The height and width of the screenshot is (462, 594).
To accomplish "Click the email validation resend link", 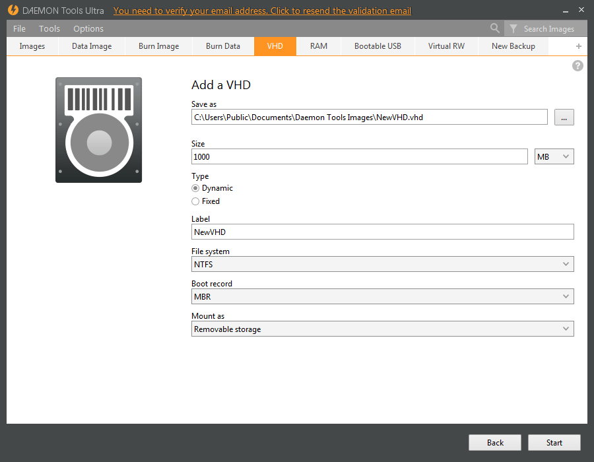I will click(261, 11).
